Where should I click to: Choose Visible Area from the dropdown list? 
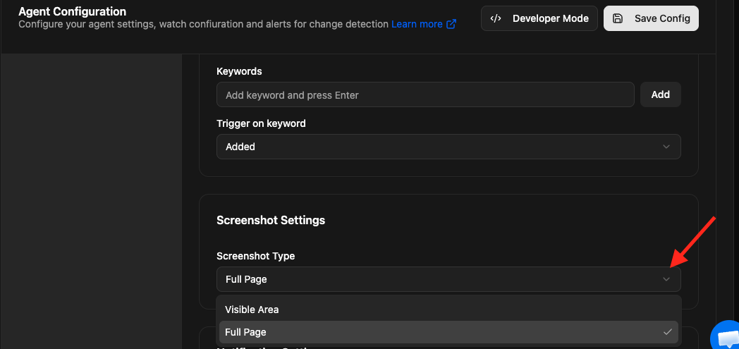252,310
